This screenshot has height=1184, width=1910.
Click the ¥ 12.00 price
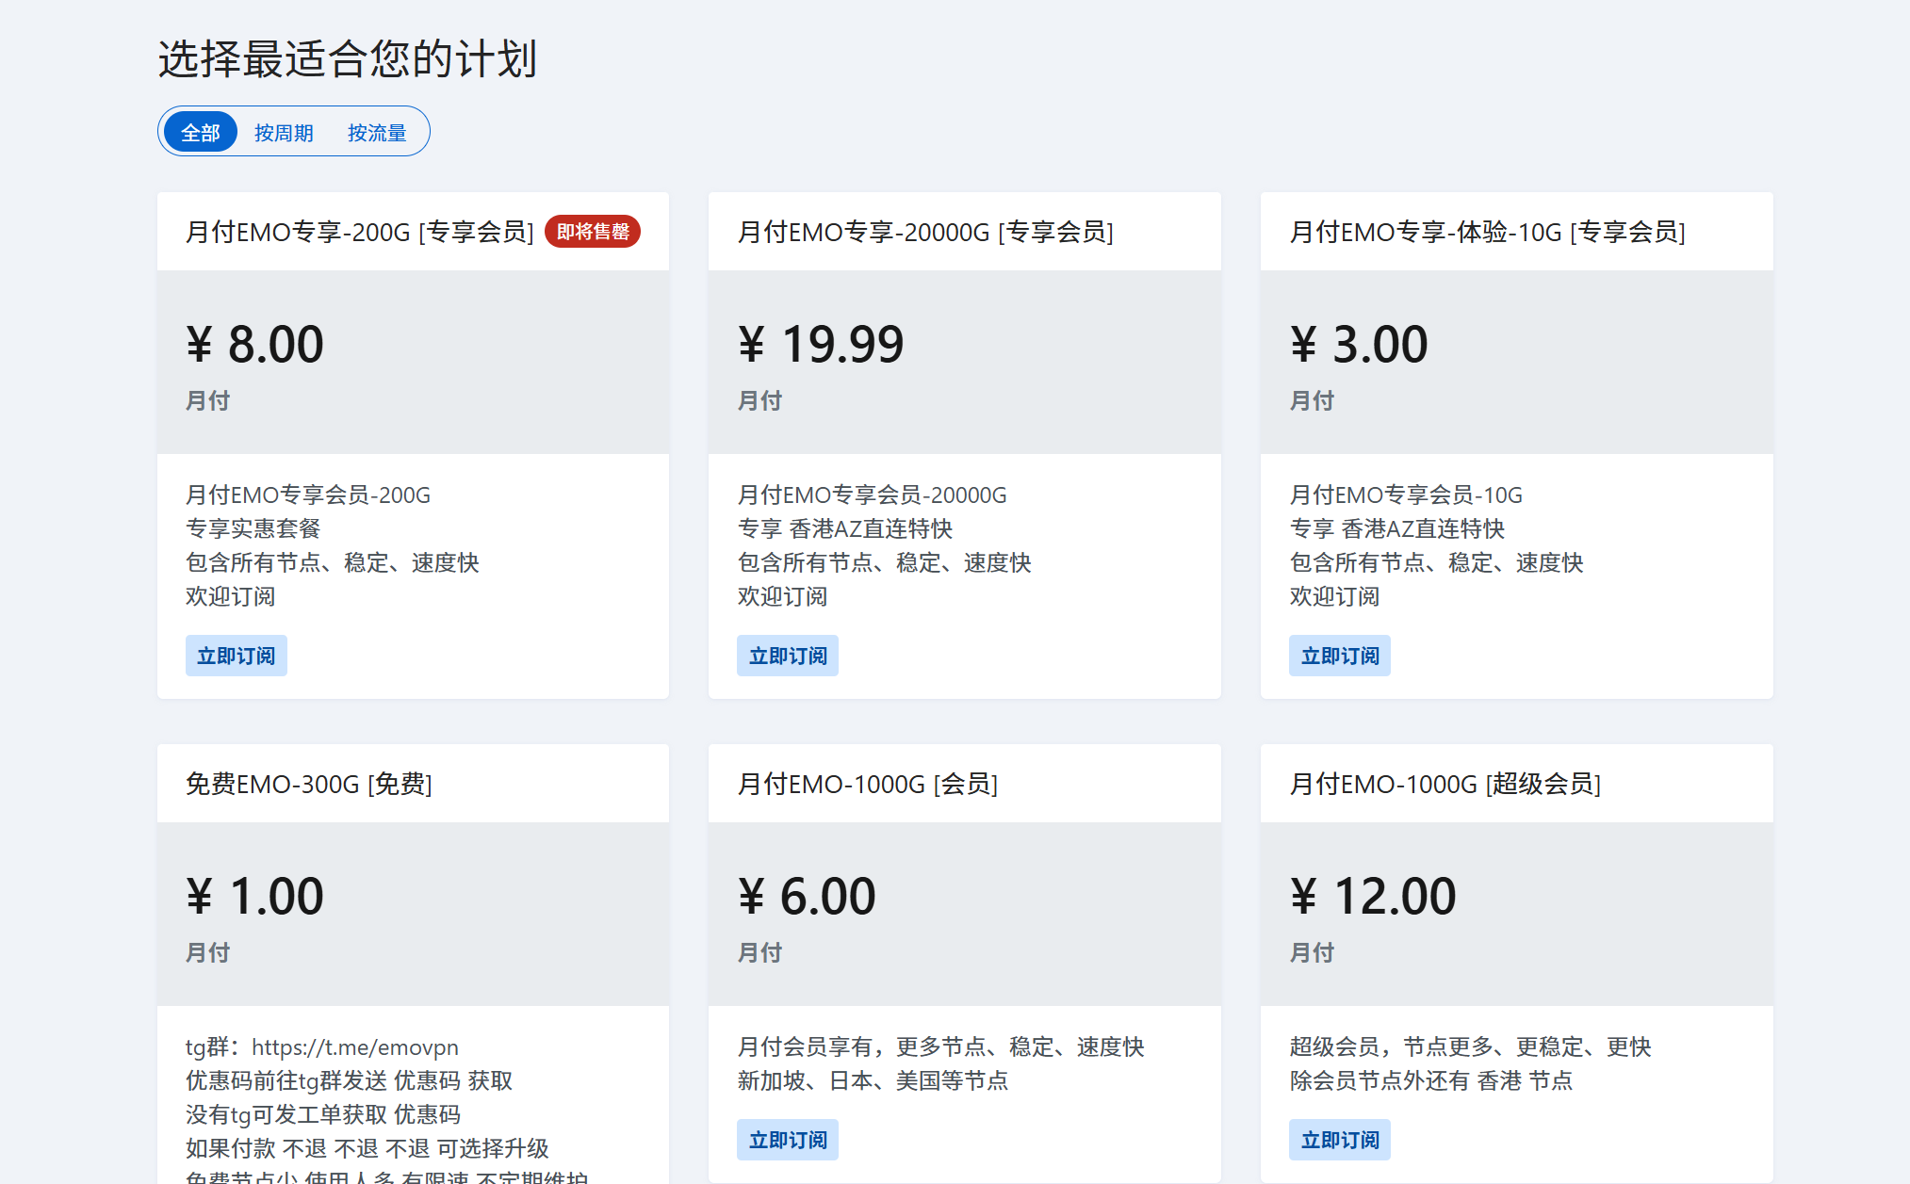[x=1373, y=897]
